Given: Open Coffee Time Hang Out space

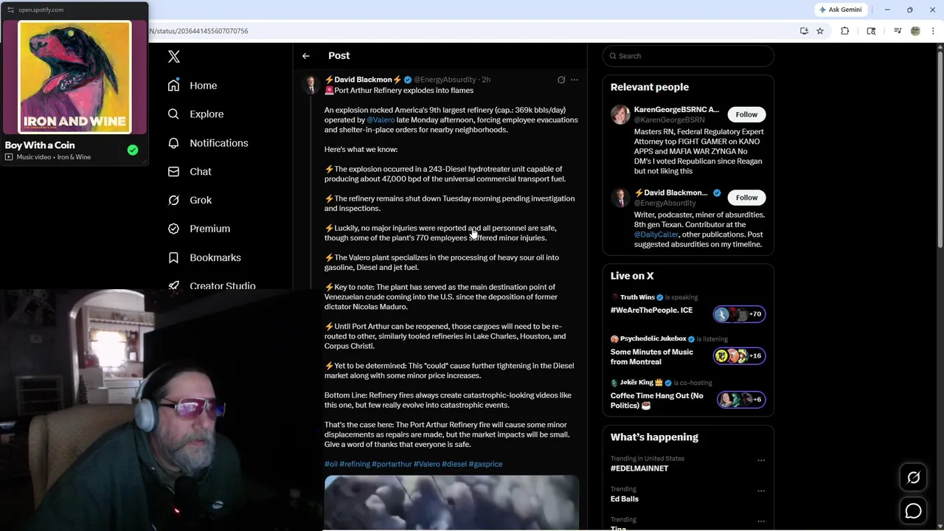Looking at the screenshot, I should [x=657, y=400].
